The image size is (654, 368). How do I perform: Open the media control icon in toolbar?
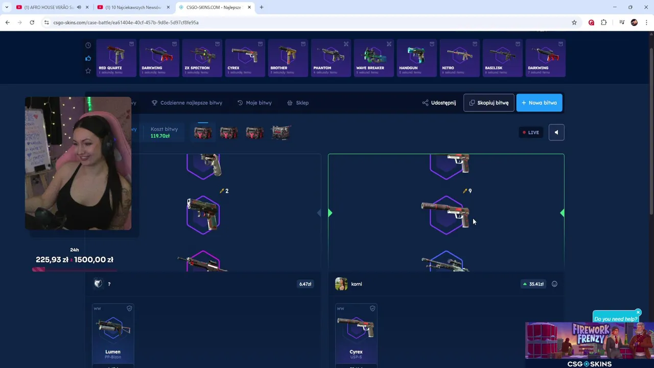click(x=622, y=22)
